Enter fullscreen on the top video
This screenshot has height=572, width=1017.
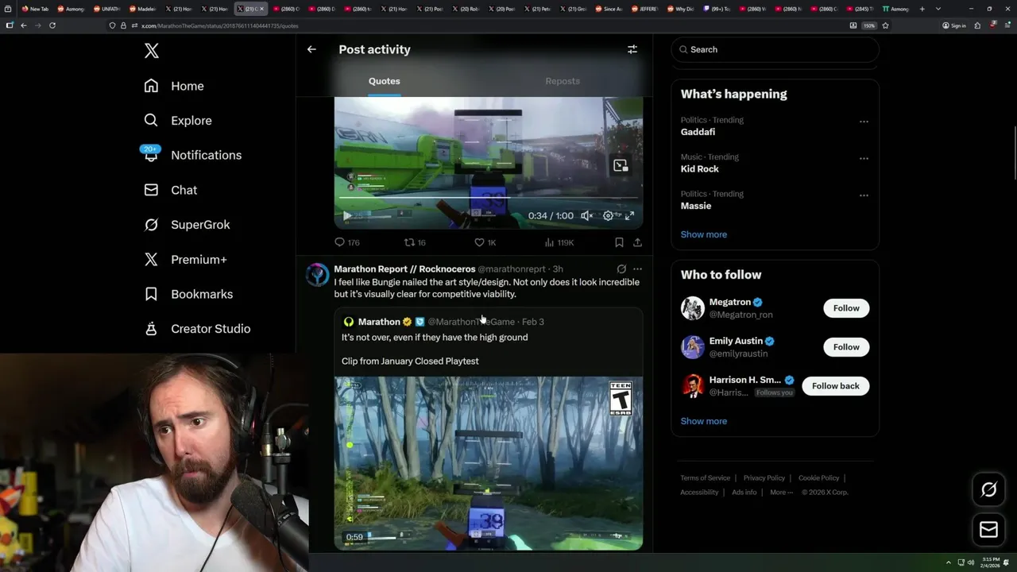629,215
